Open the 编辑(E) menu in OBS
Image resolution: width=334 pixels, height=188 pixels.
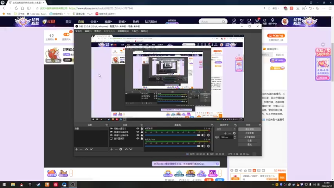88,31
